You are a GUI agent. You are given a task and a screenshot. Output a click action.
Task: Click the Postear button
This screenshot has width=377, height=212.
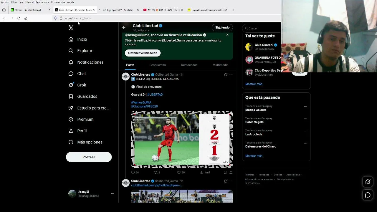[x=89, y=157]
